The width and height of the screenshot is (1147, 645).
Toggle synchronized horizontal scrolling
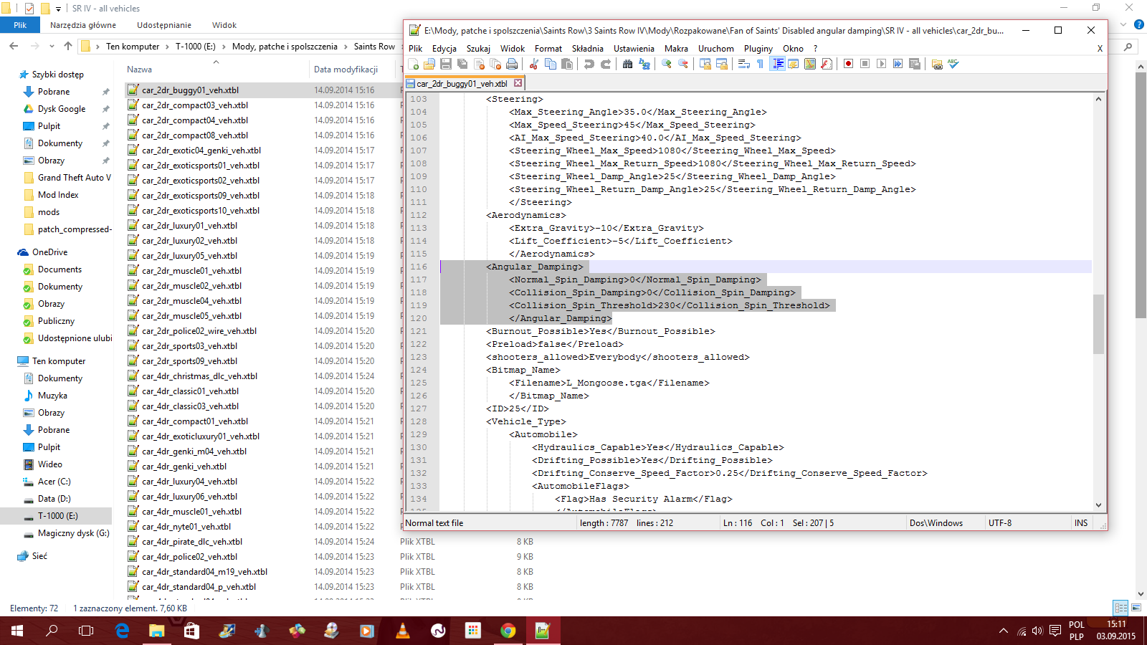click(722, 64)
